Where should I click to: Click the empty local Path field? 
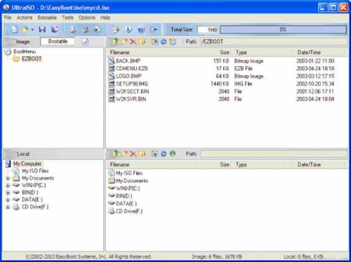(274, 154)
